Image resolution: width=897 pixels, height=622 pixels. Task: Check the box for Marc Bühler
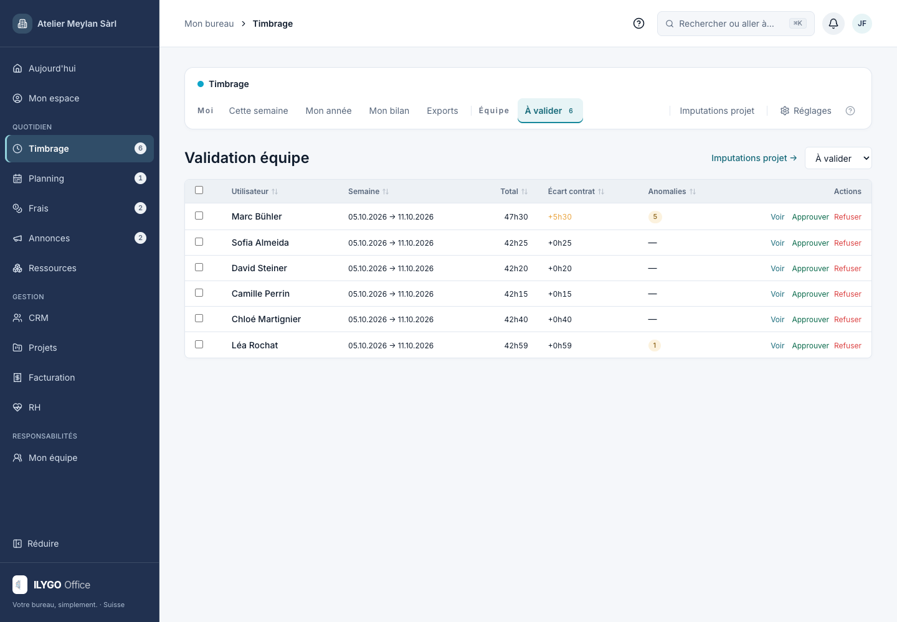click(199, 216)
